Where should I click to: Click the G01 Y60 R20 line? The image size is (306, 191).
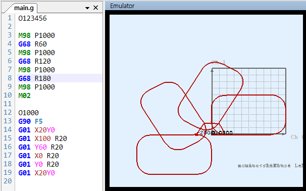[x=40, y=147]
